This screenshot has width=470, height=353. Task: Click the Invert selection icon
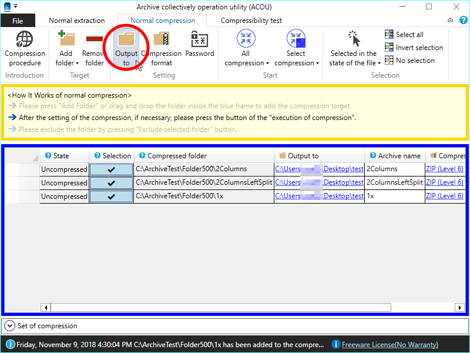[x=389, y=48]
